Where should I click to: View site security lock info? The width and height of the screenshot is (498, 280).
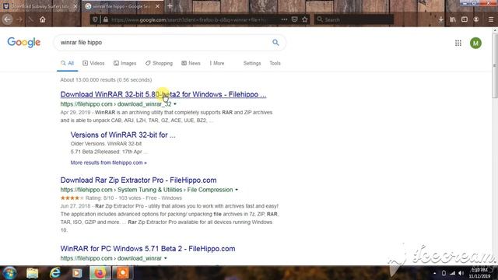[x=106, y=19]
